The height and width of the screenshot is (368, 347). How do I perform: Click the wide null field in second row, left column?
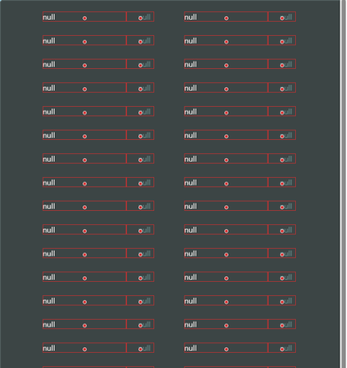click(x=84, y=41)
